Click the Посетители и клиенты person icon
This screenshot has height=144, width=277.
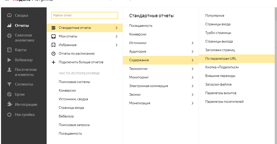pos(9,70)
